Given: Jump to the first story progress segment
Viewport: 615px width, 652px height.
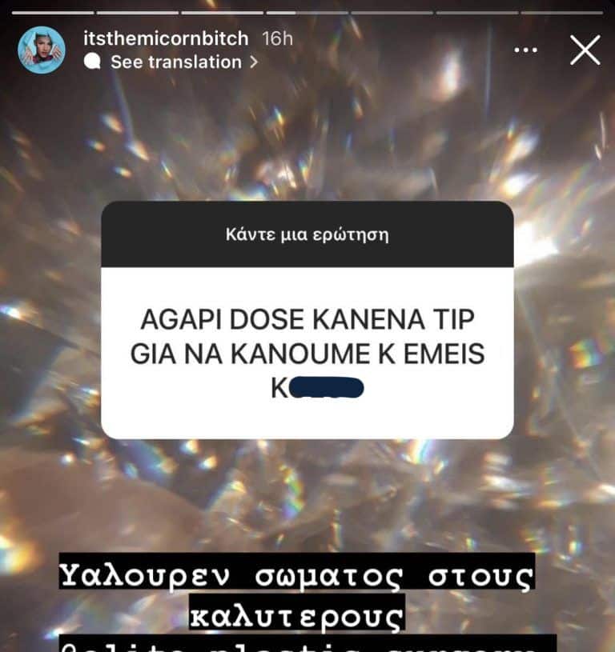Looking at the screenshot, I should tap(53, 13).
